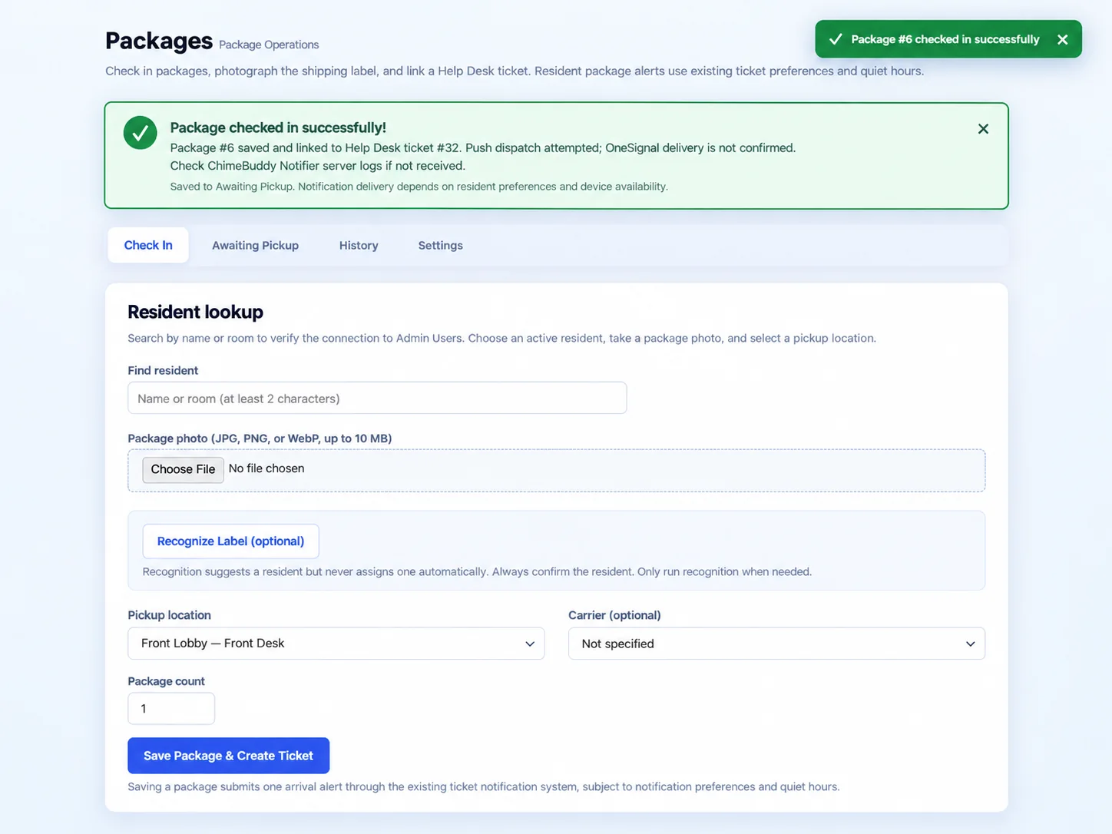Screen dimensions: 1112x834
Task: Focus the Find resident search field
Action: [377, 398]
